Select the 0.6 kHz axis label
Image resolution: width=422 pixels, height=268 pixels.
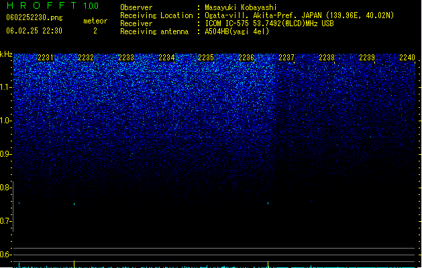point(5,255)
